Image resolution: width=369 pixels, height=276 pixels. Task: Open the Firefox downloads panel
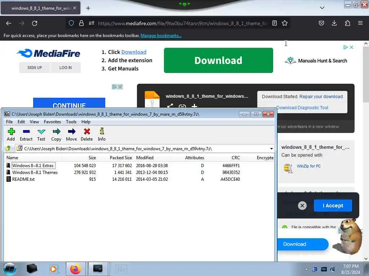334,23
